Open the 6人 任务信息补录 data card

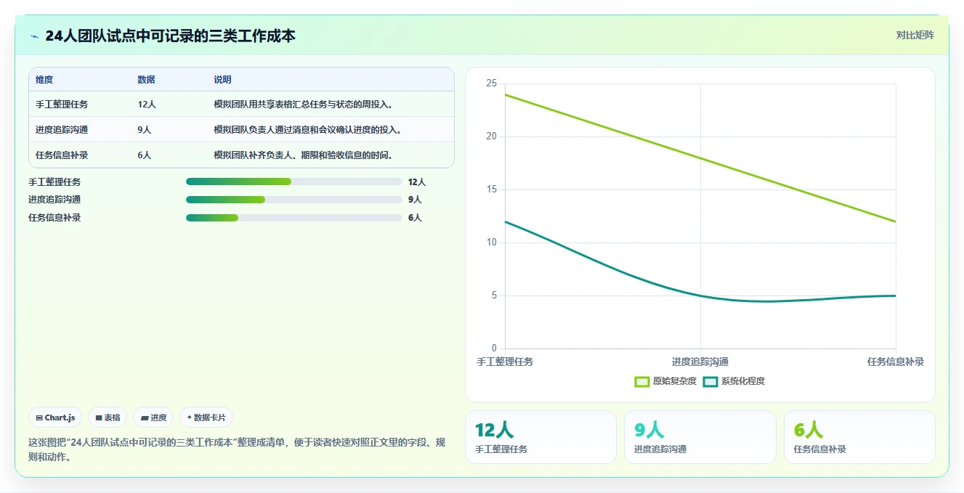click(859, 437)
